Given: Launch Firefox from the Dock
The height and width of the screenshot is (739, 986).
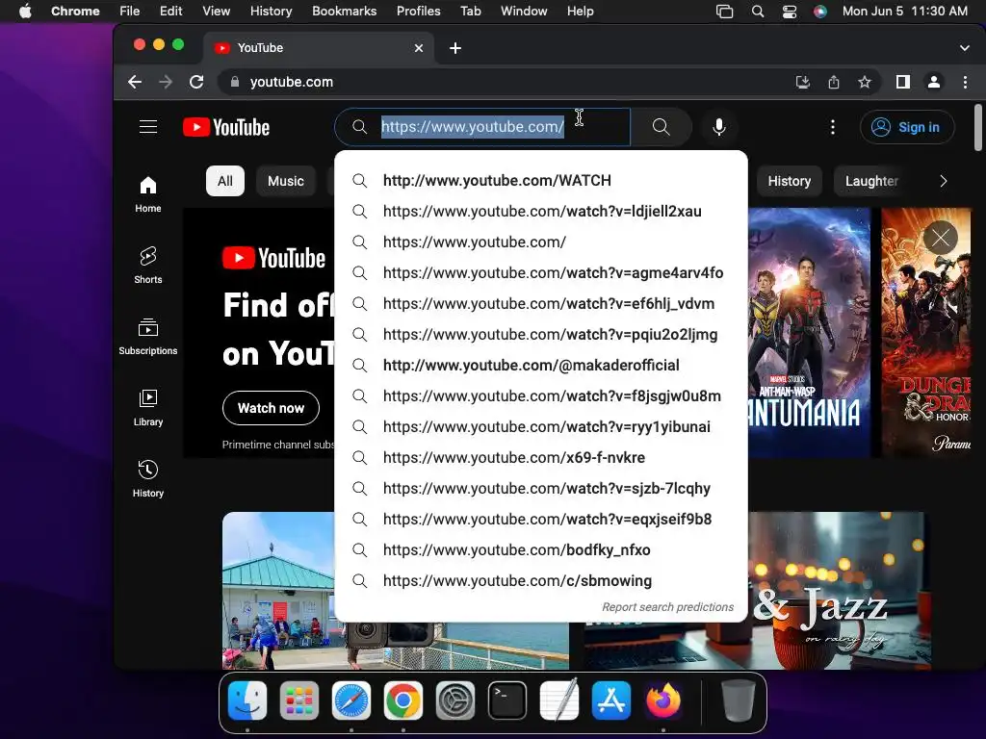Looking at the screenshot, I should coord(662,701).
